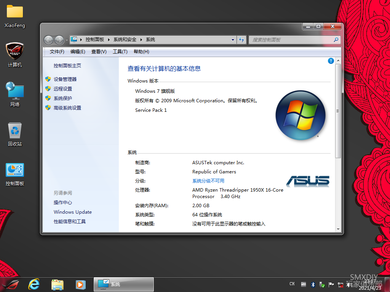This screenshot has width=390, height=292.
Task: Open 设备管理器 from the sidebar
Action: click(x=65, y=79)
